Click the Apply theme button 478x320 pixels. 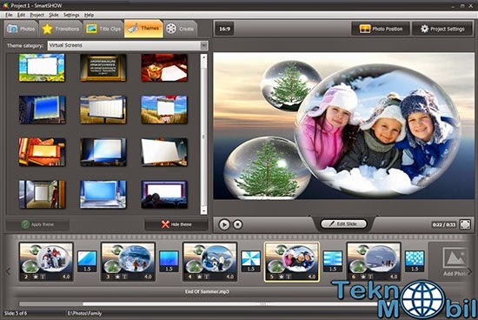click(x=37, y=224)
